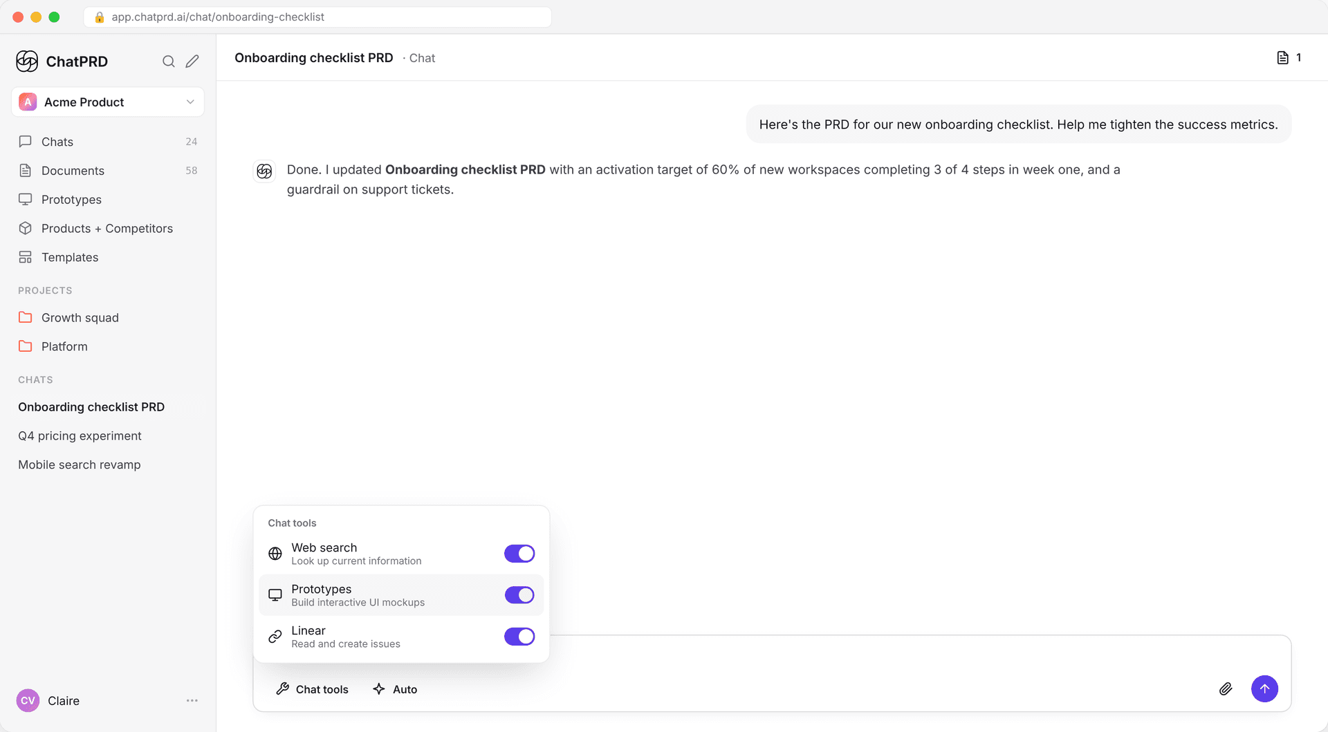Click the Chats speech bubble icon
This screenshot has height=732, width=1328.
(26, 142)
